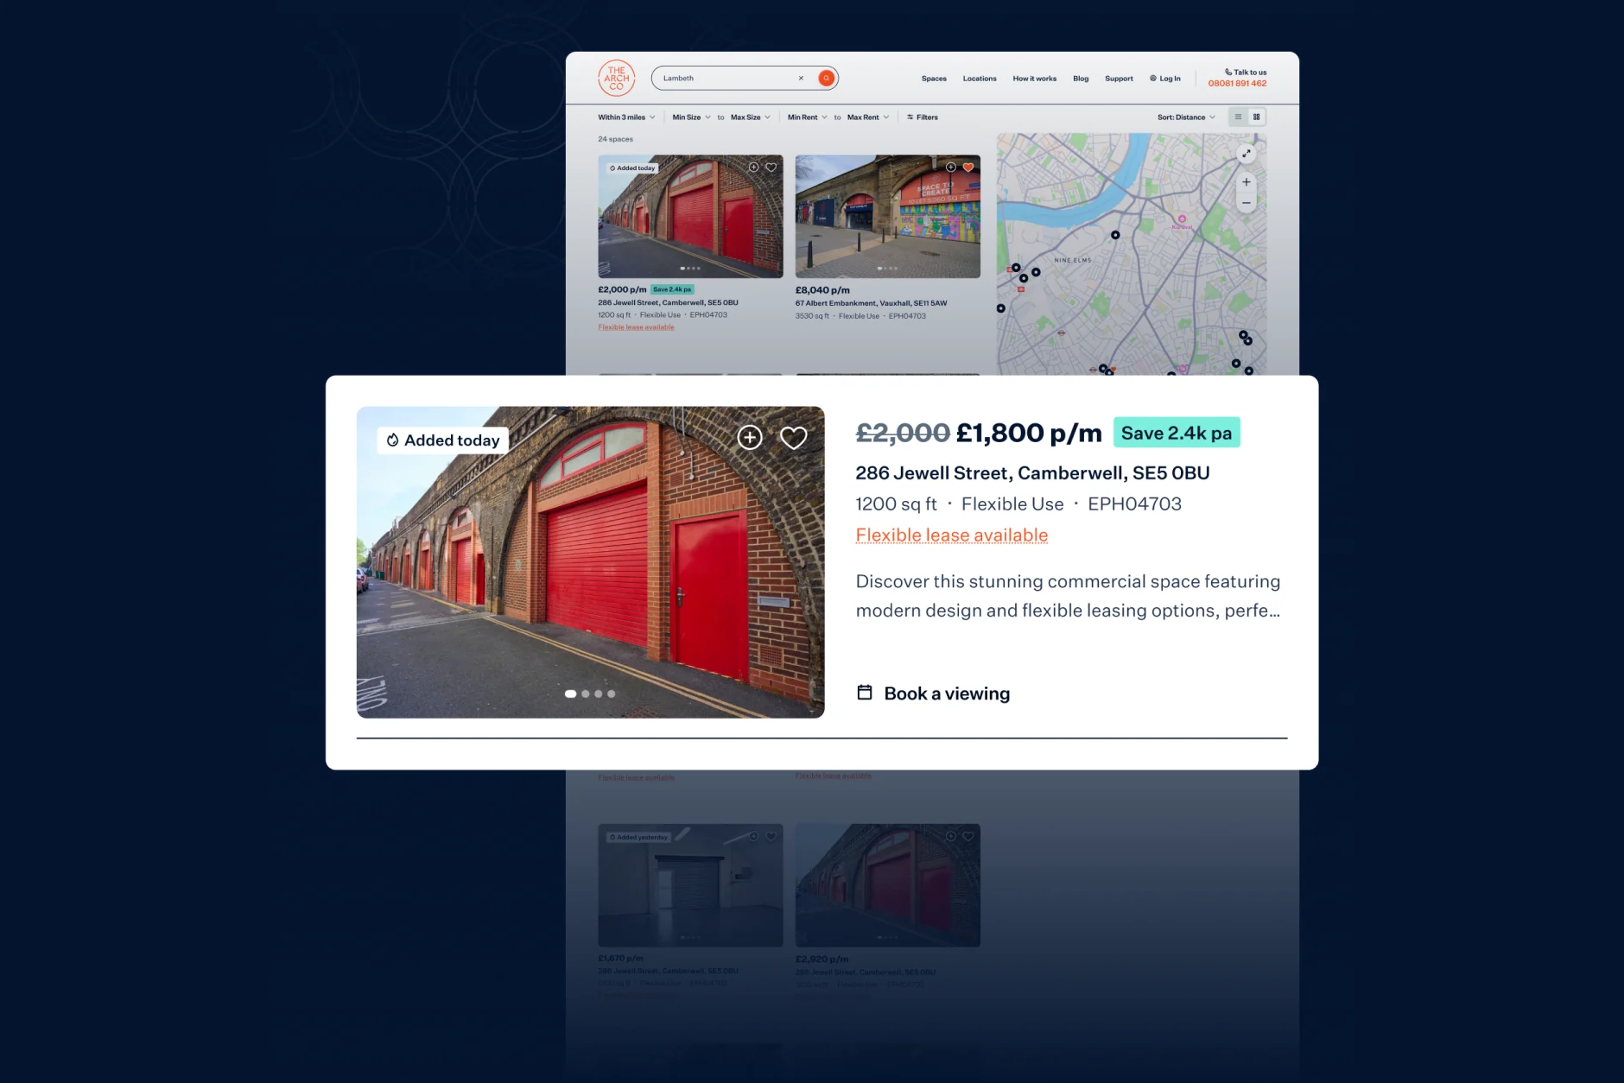Click The Arch Co logo

(616, 79)
